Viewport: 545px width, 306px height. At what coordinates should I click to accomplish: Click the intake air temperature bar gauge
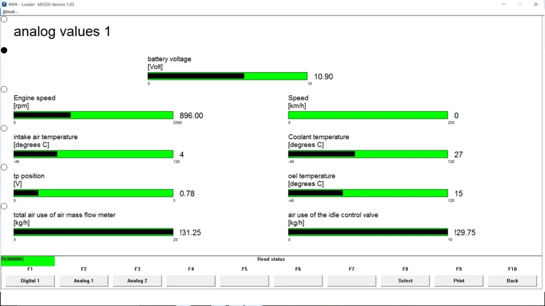point(93,154)
